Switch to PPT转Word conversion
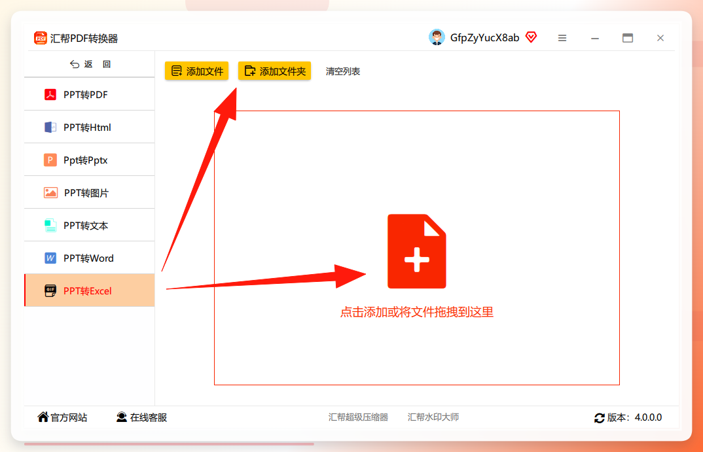The width and height of the screenshot is (703, 452). [x=89, y=258]
